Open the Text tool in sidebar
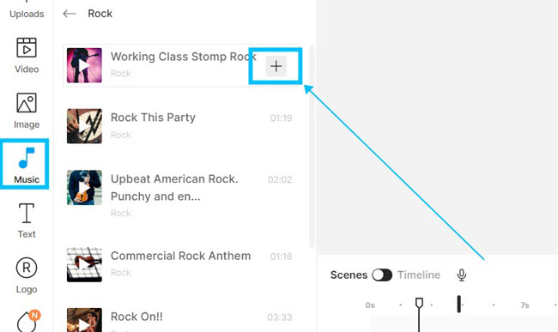558x332 pixels. [x=27, y=220]
